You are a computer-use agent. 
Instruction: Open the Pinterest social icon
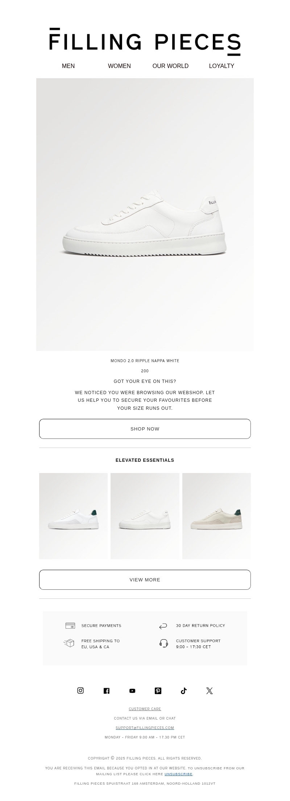pyautogui.click(x=158, y=690)
